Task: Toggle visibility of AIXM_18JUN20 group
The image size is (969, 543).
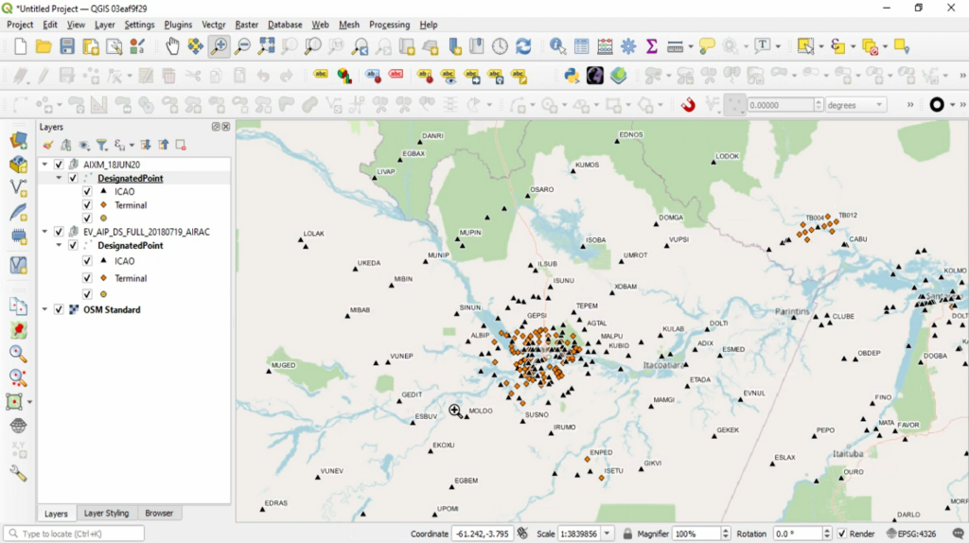Action: tap(59, 165)
